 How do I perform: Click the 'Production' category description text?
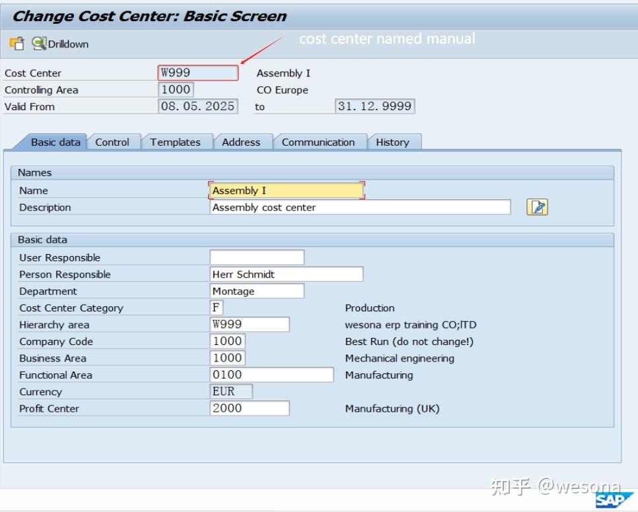(370, 308)
